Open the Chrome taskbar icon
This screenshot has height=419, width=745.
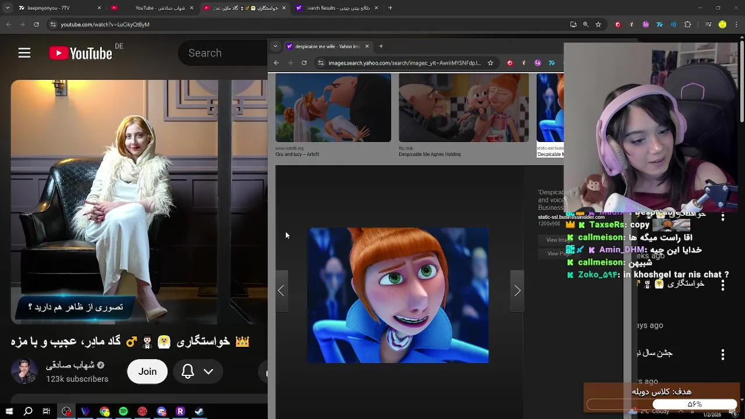105,411
